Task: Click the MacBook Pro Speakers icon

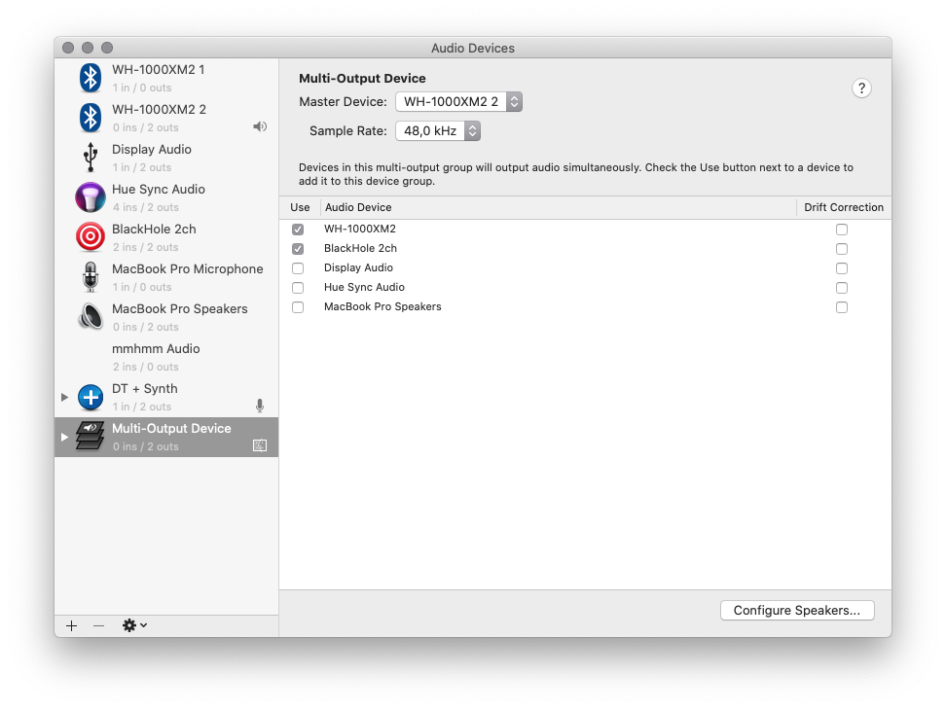Action: pos(91,316)
